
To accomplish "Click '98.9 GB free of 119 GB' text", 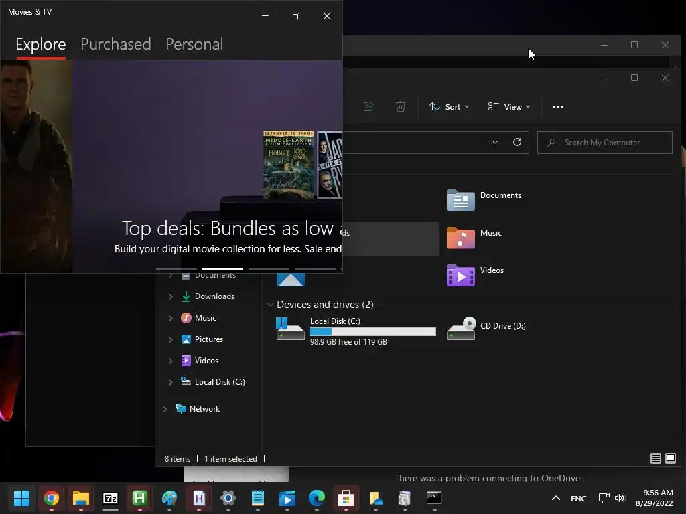I will [348, 342].
